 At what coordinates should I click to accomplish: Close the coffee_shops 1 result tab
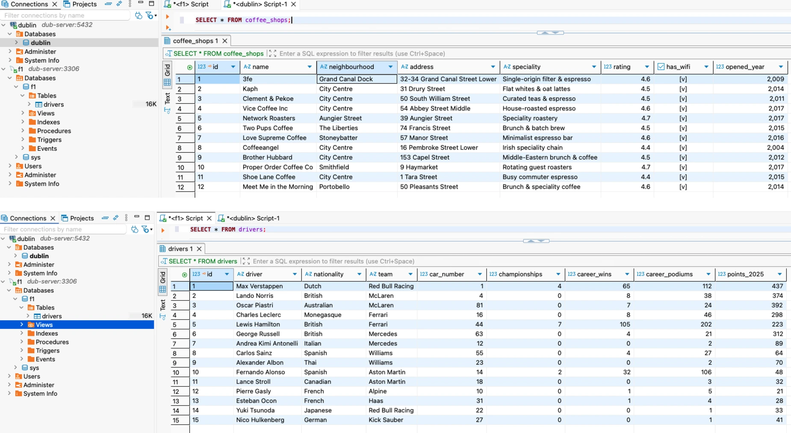[x=224, y=41]
